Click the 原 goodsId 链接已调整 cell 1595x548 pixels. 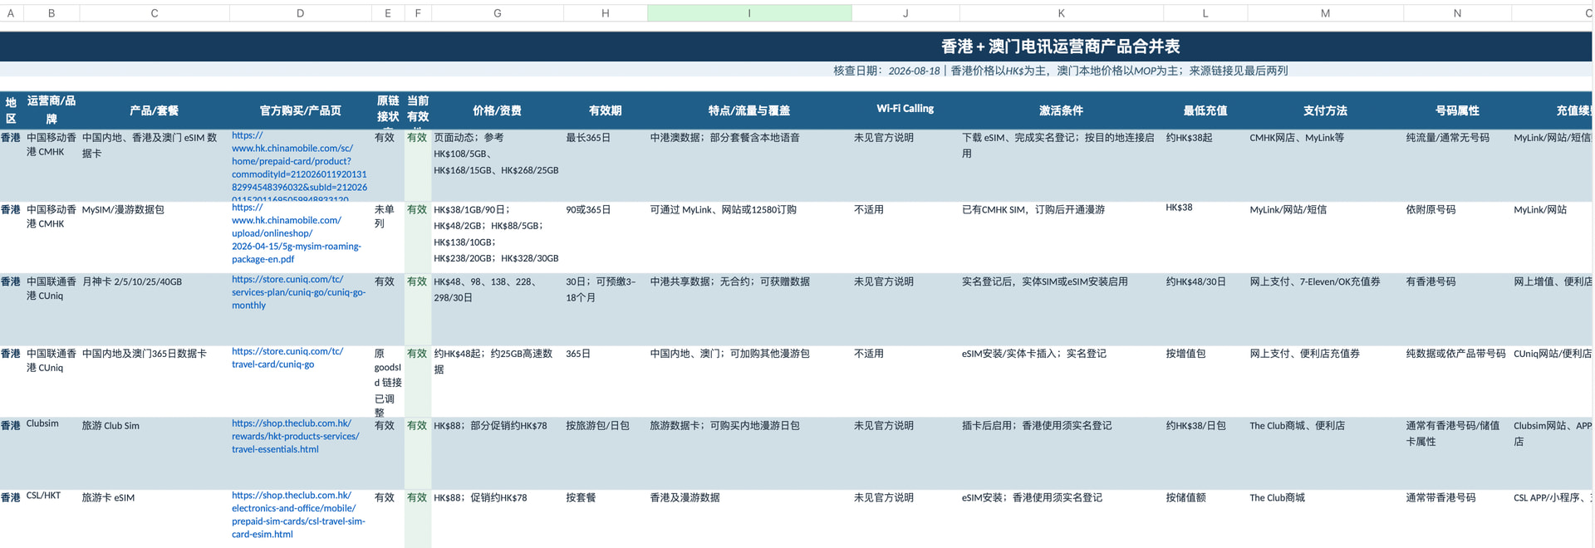388,382
